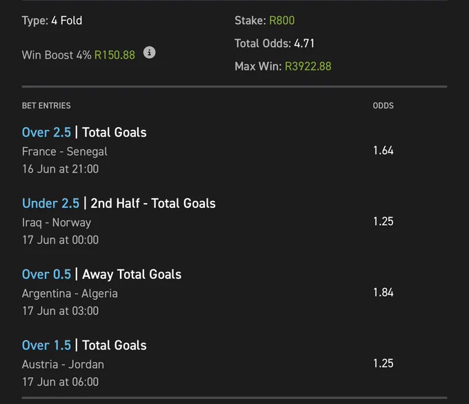469x404 pixels.
Task: Open the Win Boost info icon
Action: point(149,52)
